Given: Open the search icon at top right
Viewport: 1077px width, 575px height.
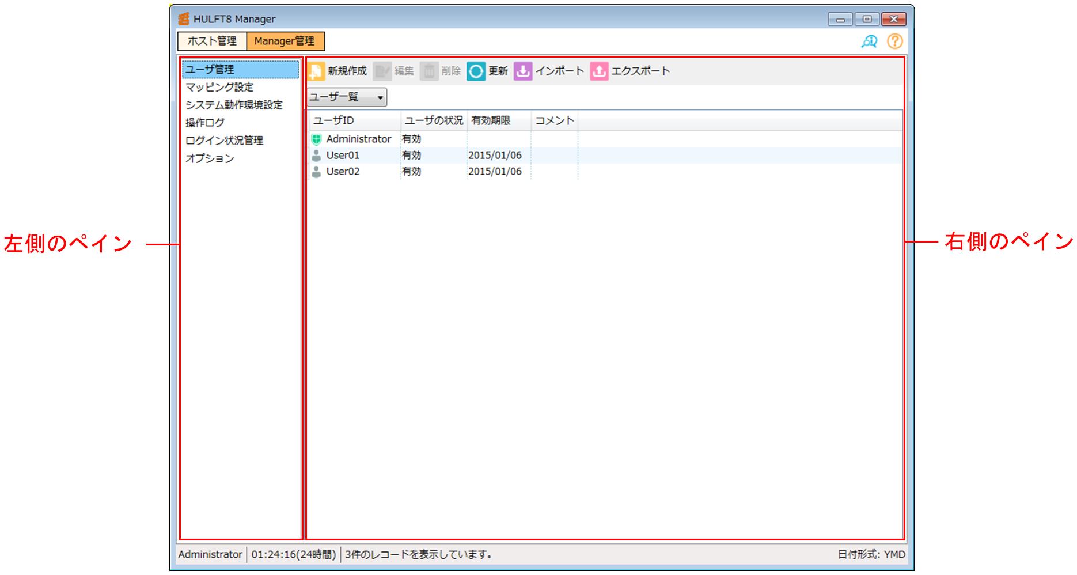Looking at the screenshot, I should [869, 41].
